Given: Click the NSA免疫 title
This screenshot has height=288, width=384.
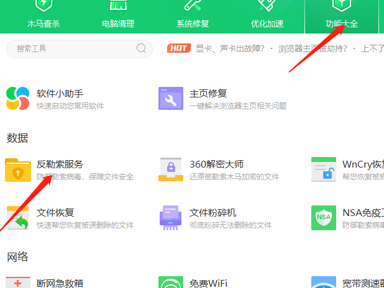Looking at the screenshot, I should (x=363, y=213).
